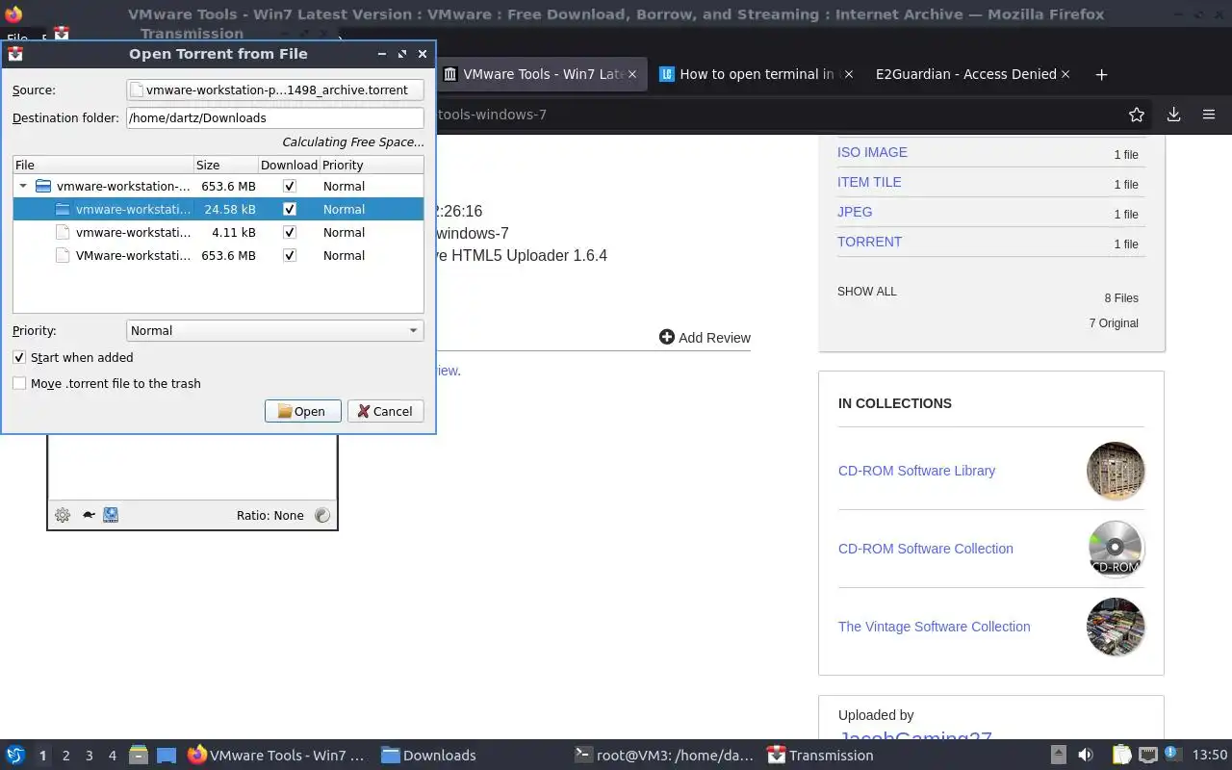Uncheck download for the VMware-workstati... 653.6 MB file row
This screenshot has height=770, width=1232.
tap(290, 255)
